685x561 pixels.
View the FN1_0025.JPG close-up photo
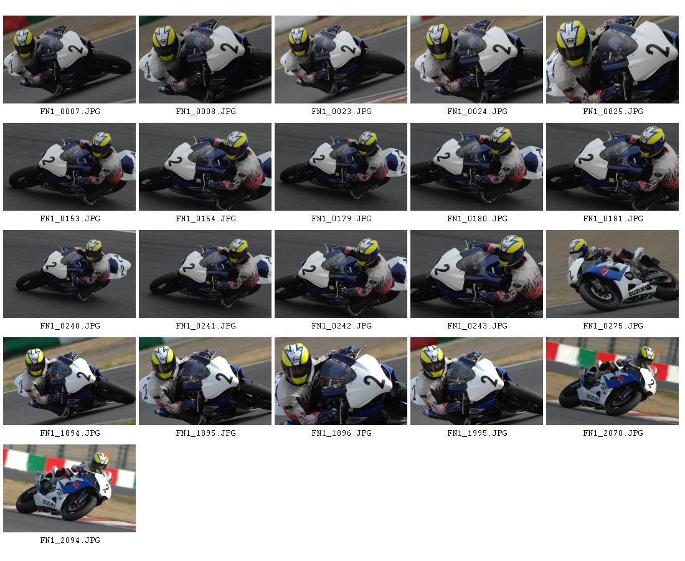coord(613,59)
